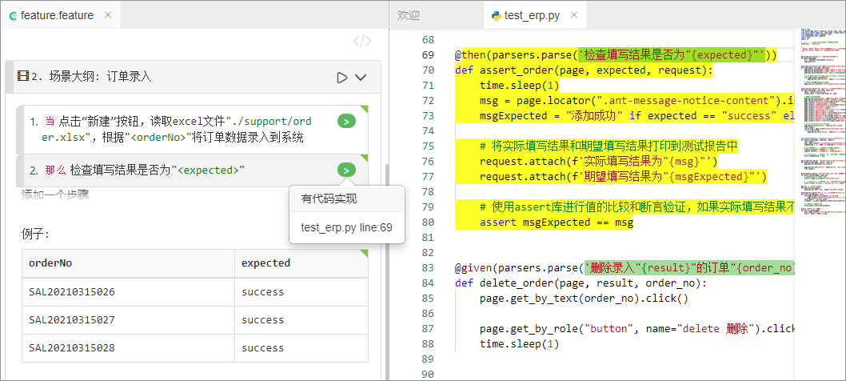This screenshot has width=846, height=381.
Task: Click the cucumber icon on feature.feature tab
Action: click(x=13, y=16)
